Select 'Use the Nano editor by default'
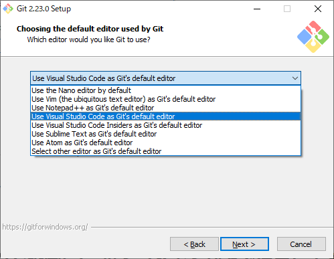The height and width of the screenshot is (259, 334). click(165, 90)
